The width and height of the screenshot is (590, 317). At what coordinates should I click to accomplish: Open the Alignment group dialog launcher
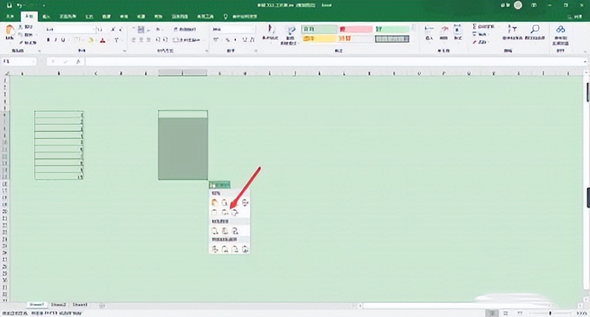(x=206, y=51)
